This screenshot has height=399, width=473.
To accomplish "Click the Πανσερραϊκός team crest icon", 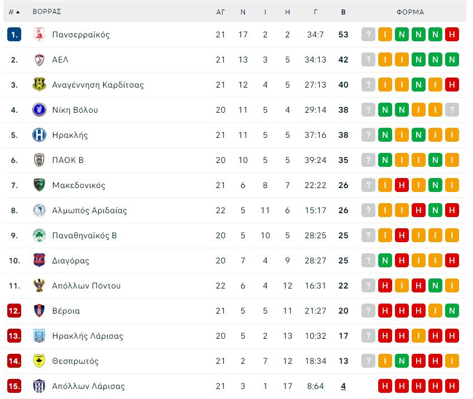I will [39, 35].
